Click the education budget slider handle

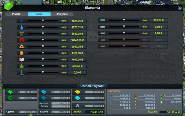point(43,59)
